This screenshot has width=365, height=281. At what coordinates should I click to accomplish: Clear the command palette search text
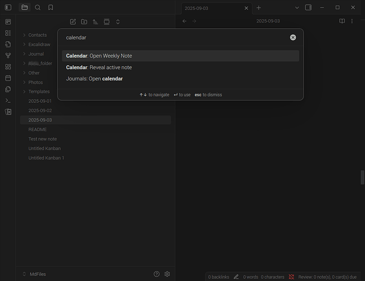click(293, 38)
